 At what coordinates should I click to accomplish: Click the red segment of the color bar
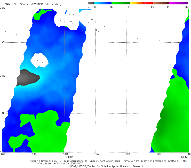(x=148, y=3)
